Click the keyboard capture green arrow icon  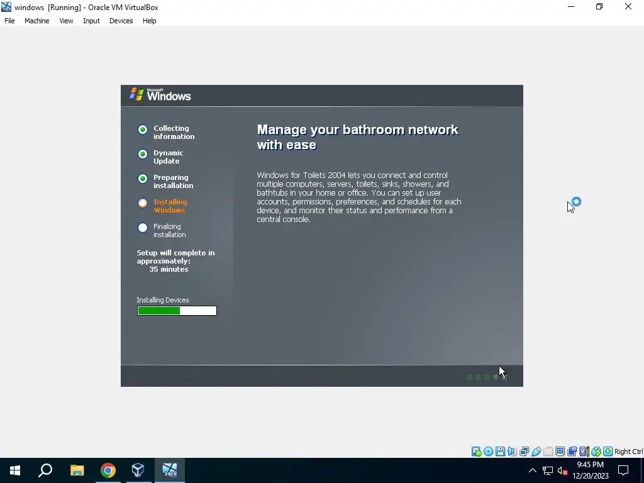coord(608,452)
